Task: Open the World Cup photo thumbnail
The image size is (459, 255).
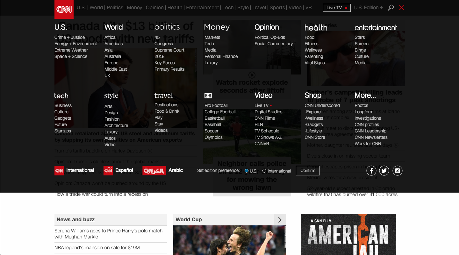Action: (x=230, y=240)
